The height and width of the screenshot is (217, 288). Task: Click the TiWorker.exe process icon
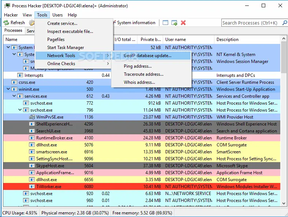[x=32, y=186]
